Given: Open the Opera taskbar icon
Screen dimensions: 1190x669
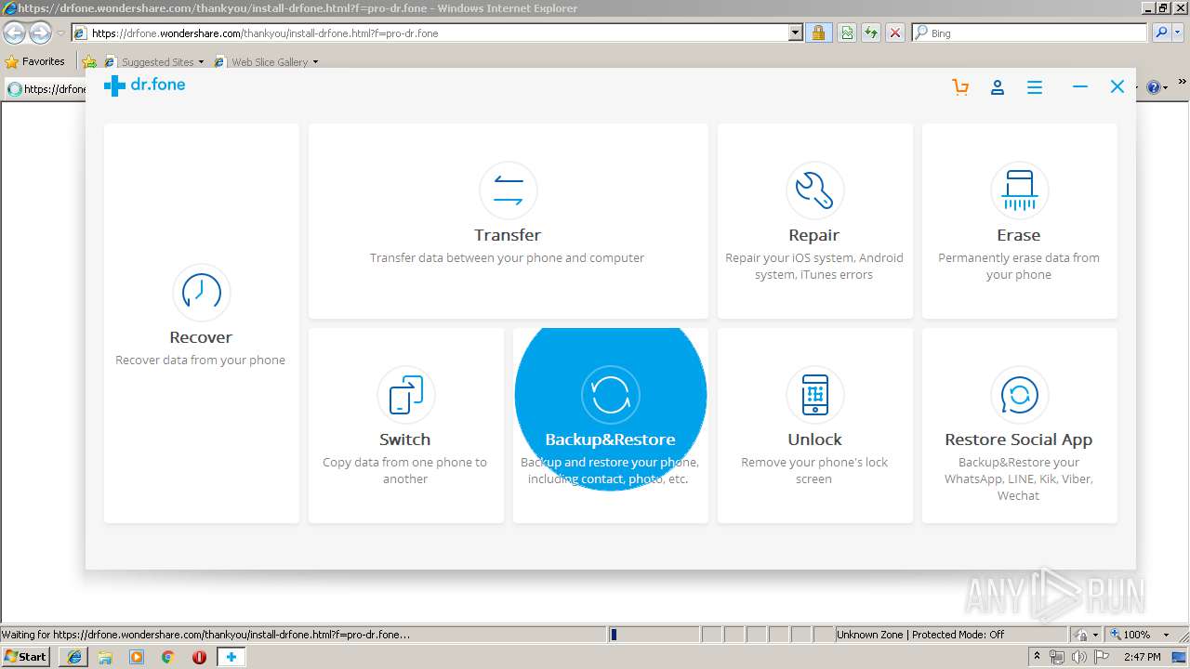Looking at the screenshot, I should pyautogui.click(x=199, y=657).
